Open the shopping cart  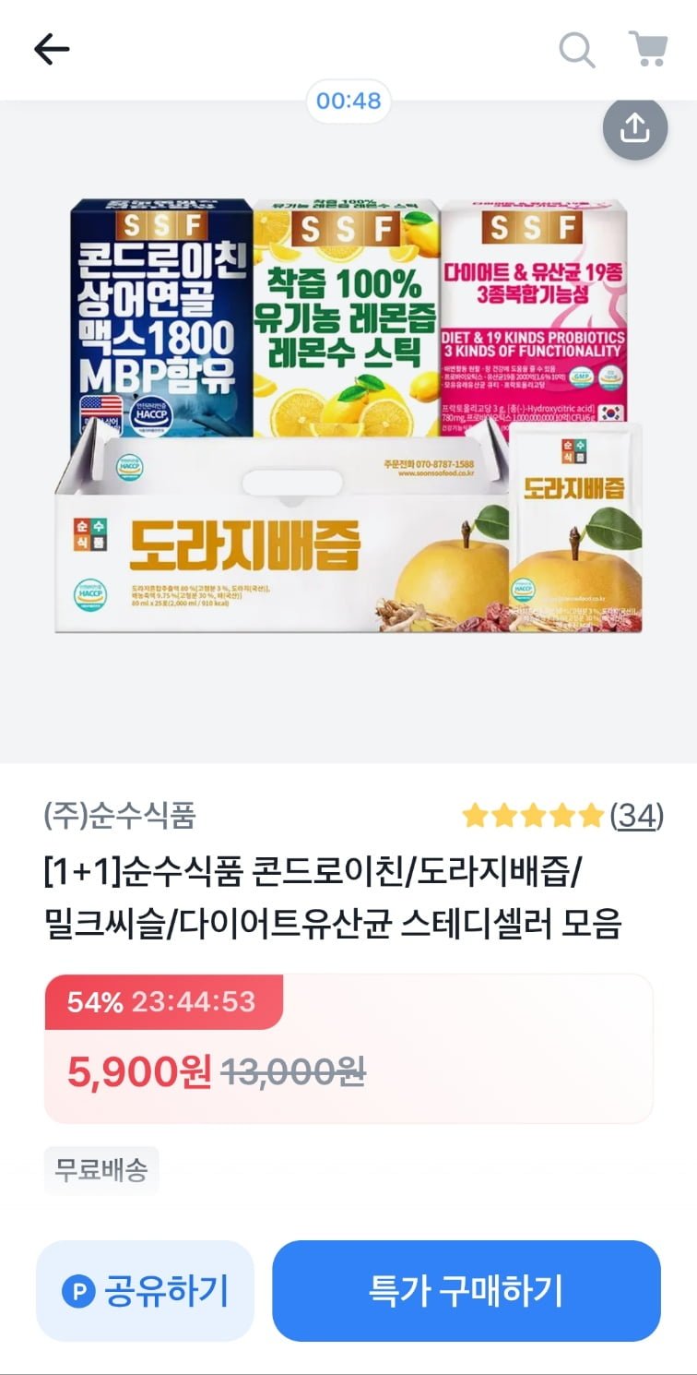coord(648,49)
